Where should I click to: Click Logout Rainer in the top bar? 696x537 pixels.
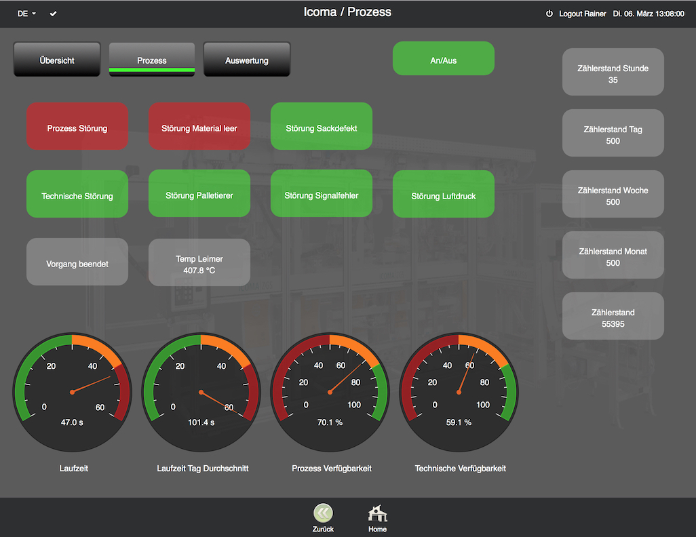581,13
